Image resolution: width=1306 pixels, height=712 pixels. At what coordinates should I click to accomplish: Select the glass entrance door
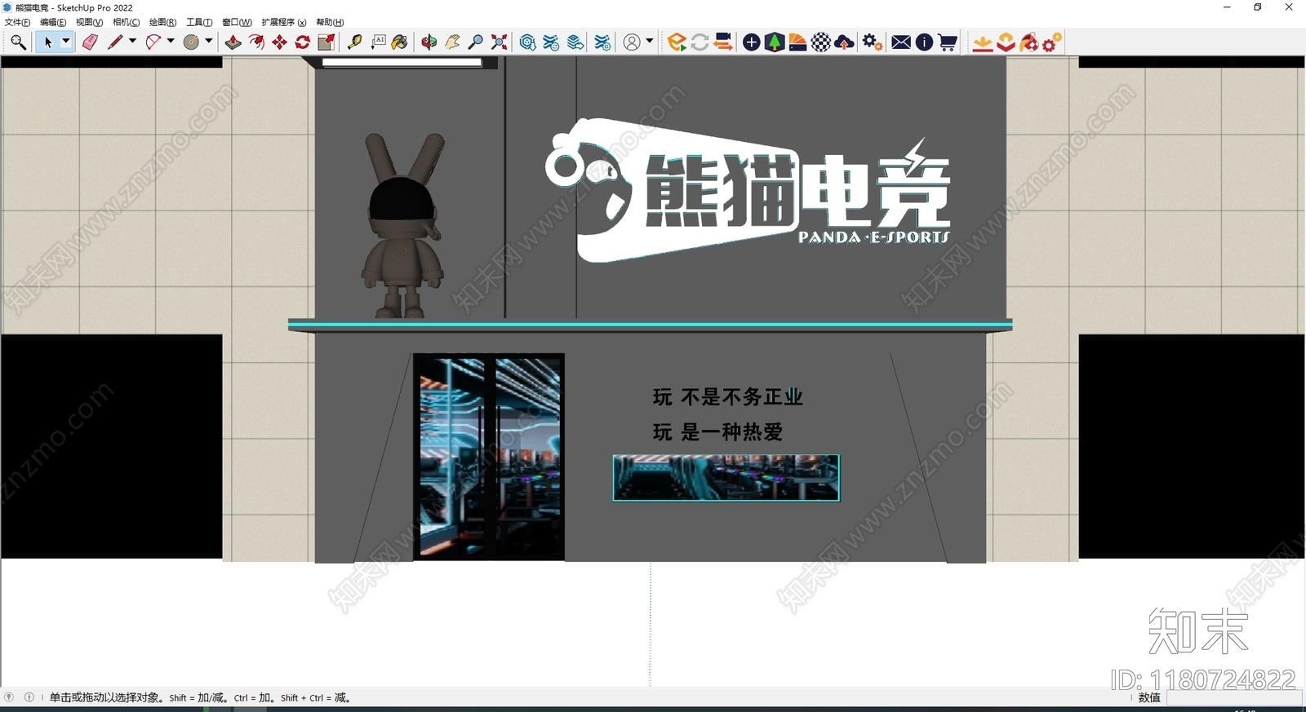pos(489,457)
